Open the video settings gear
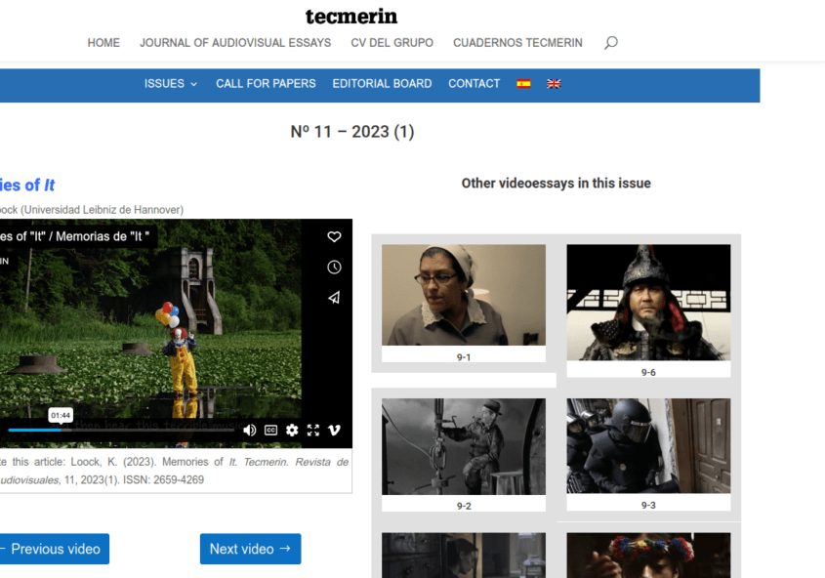The height and width of the screenshot is (578, 825). click(292, 430)
